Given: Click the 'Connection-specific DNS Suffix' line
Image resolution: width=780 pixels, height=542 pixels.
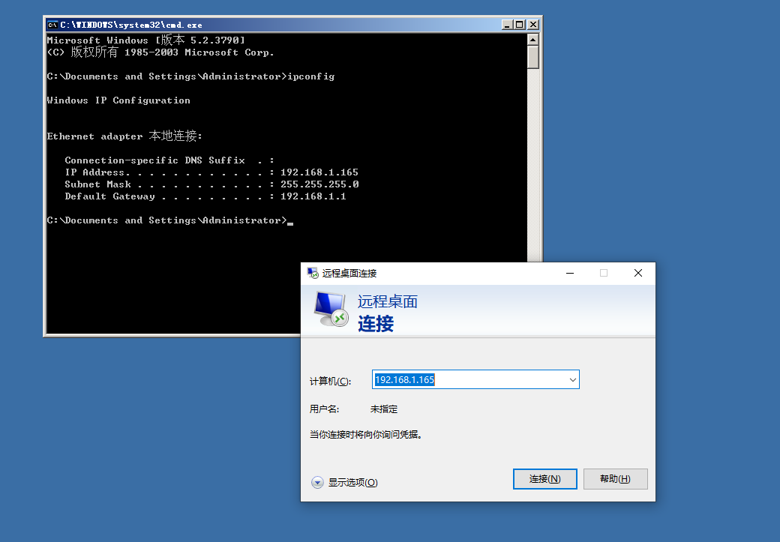Looking at the screenshot, I should coord(169,160).
